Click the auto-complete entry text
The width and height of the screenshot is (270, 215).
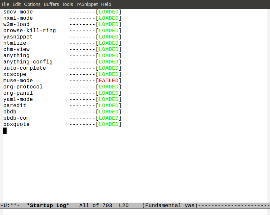tap(25, 68)
